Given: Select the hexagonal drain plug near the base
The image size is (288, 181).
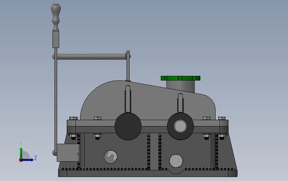Looking at the screenshot, I should click(176, 161).
